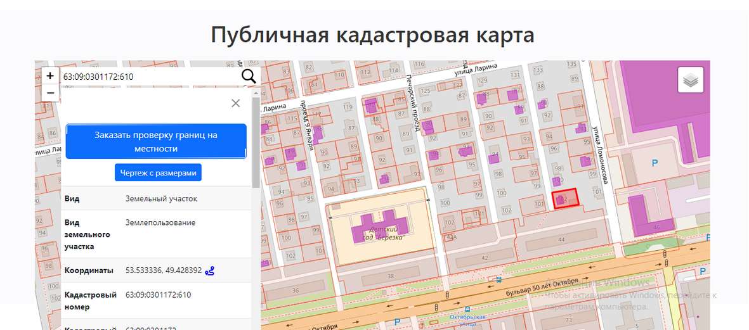Select building number 44 on the map

pos(561,240)
